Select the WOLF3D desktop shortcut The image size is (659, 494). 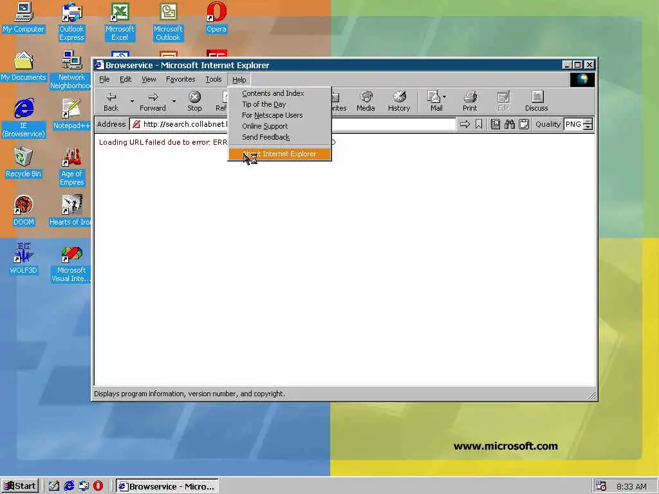pyautogui.click(x=24, y=259)
